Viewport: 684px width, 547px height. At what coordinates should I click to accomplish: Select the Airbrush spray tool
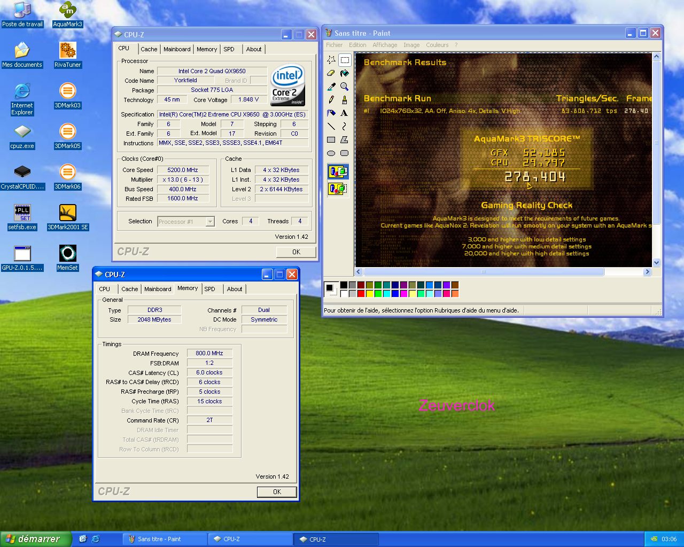331,113
